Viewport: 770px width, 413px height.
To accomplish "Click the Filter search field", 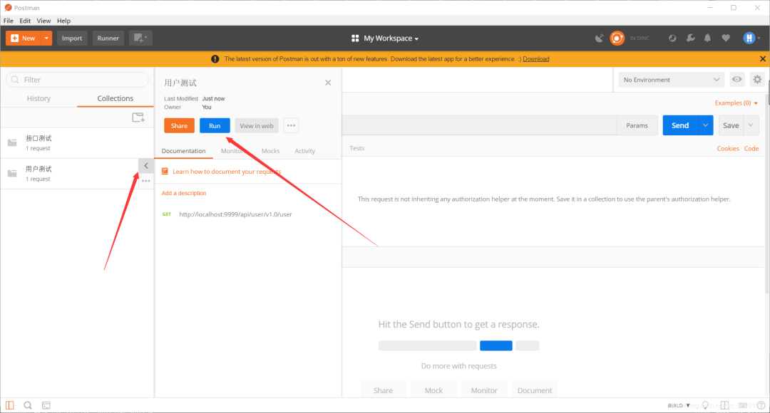I will pos(77,80).
